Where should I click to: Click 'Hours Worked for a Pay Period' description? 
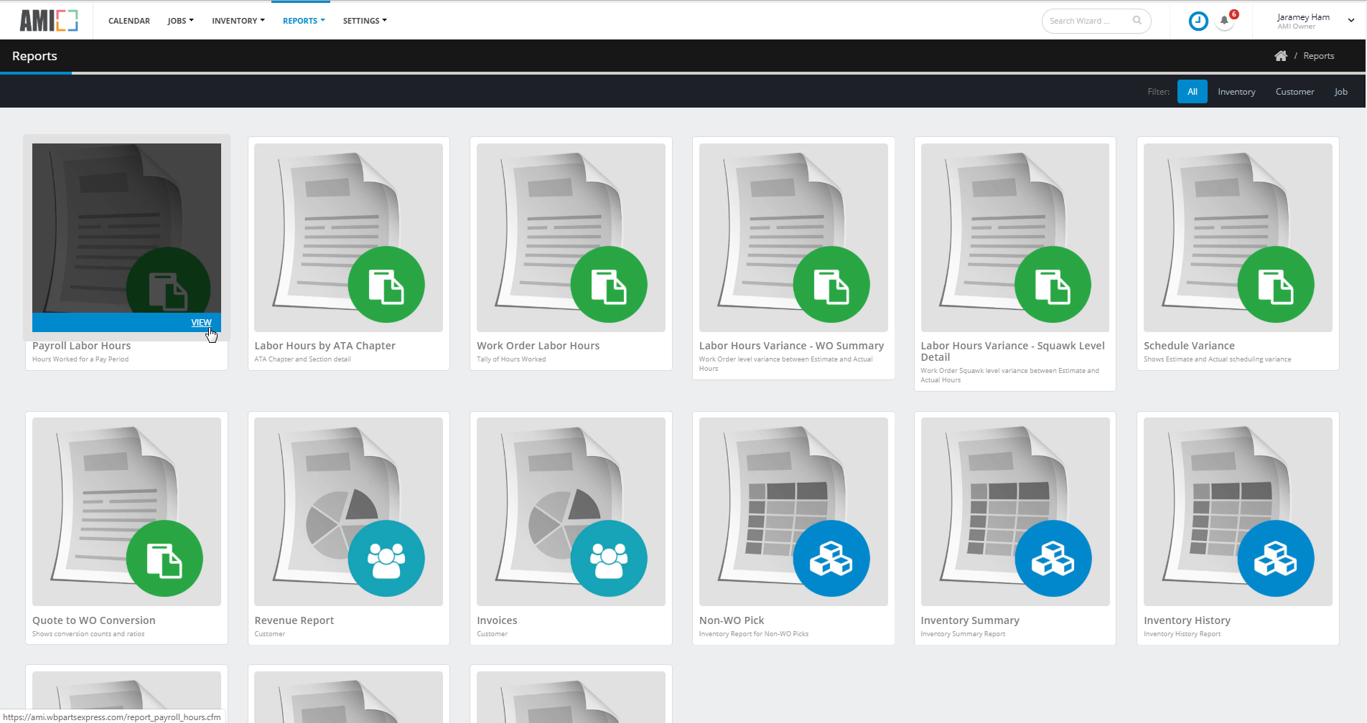(x=80, y=359)
